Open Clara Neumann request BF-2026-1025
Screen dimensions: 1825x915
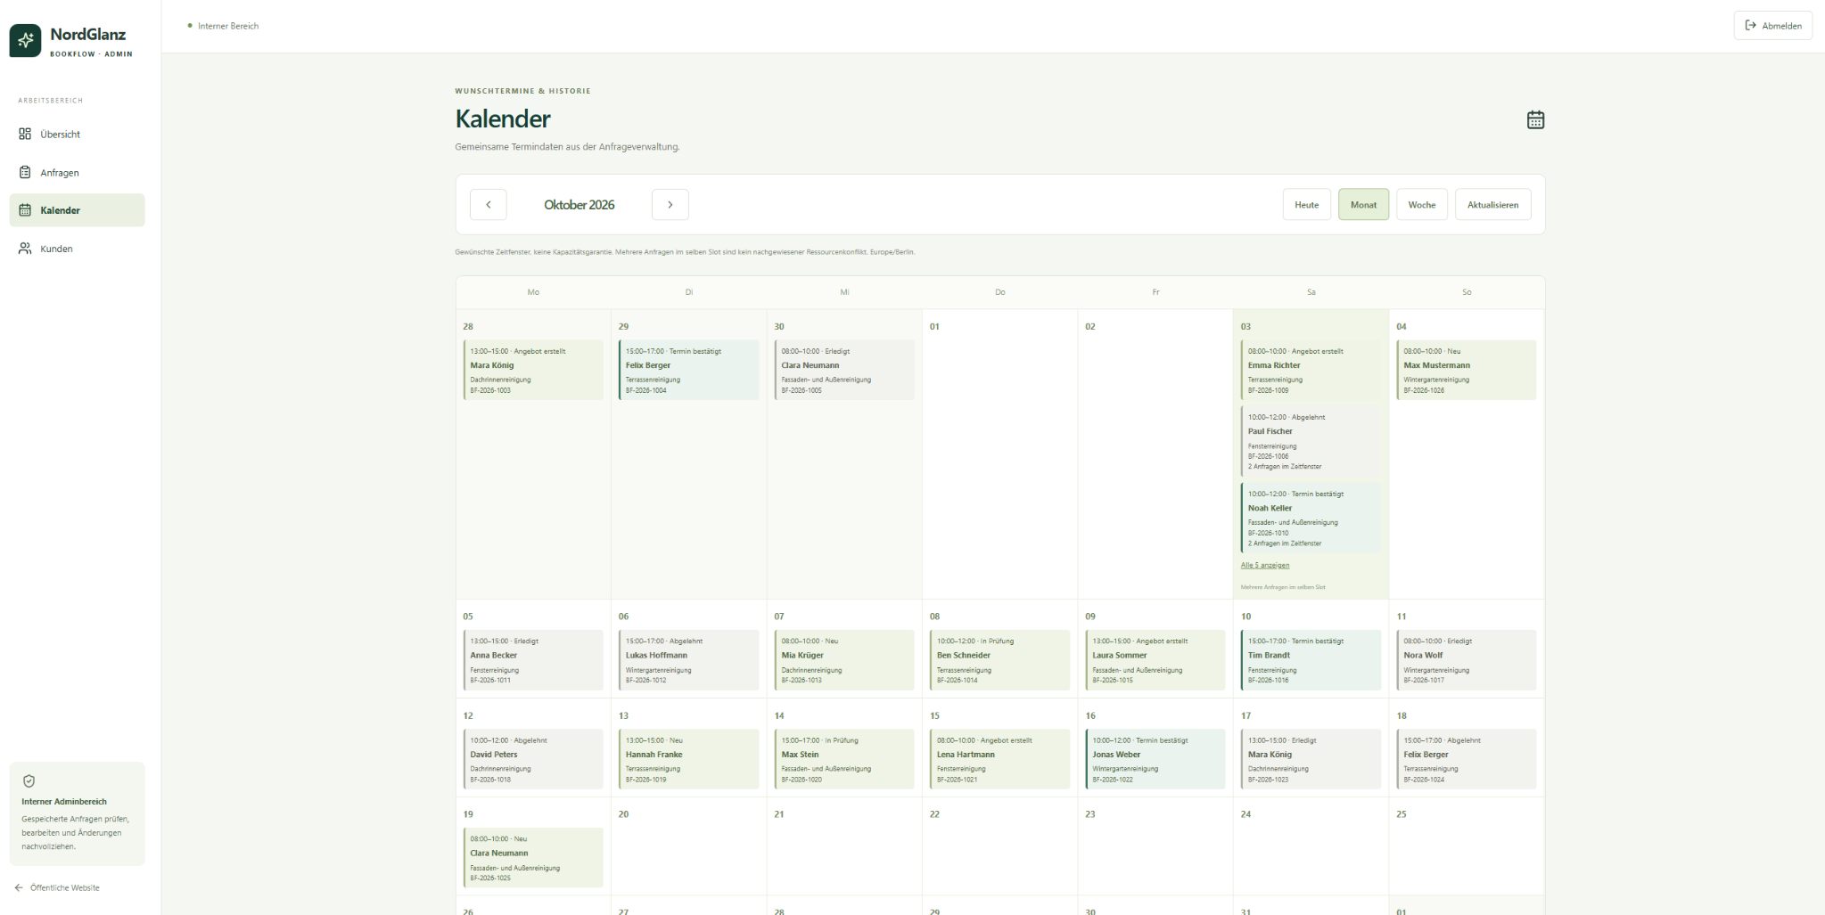(x=533, y=858)
